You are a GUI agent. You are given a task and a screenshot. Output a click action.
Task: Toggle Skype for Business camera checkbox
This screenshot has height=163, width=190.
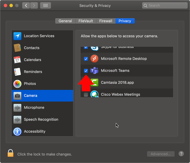click(x=86, y=48)
